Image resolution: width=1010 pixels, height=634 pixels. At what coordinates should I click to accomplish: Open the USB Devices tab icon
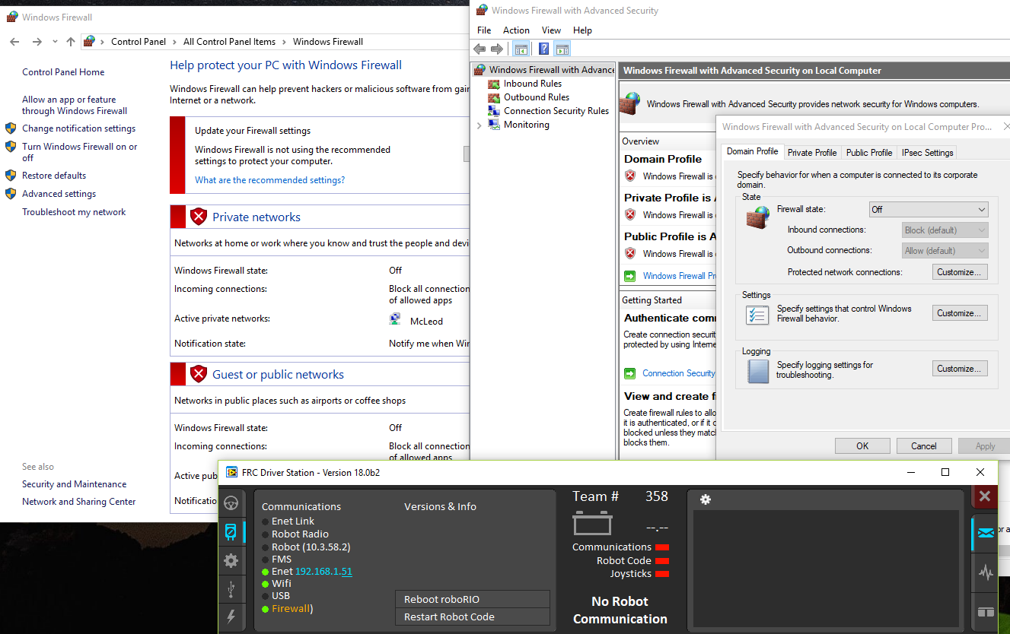[x=231, y=589]
